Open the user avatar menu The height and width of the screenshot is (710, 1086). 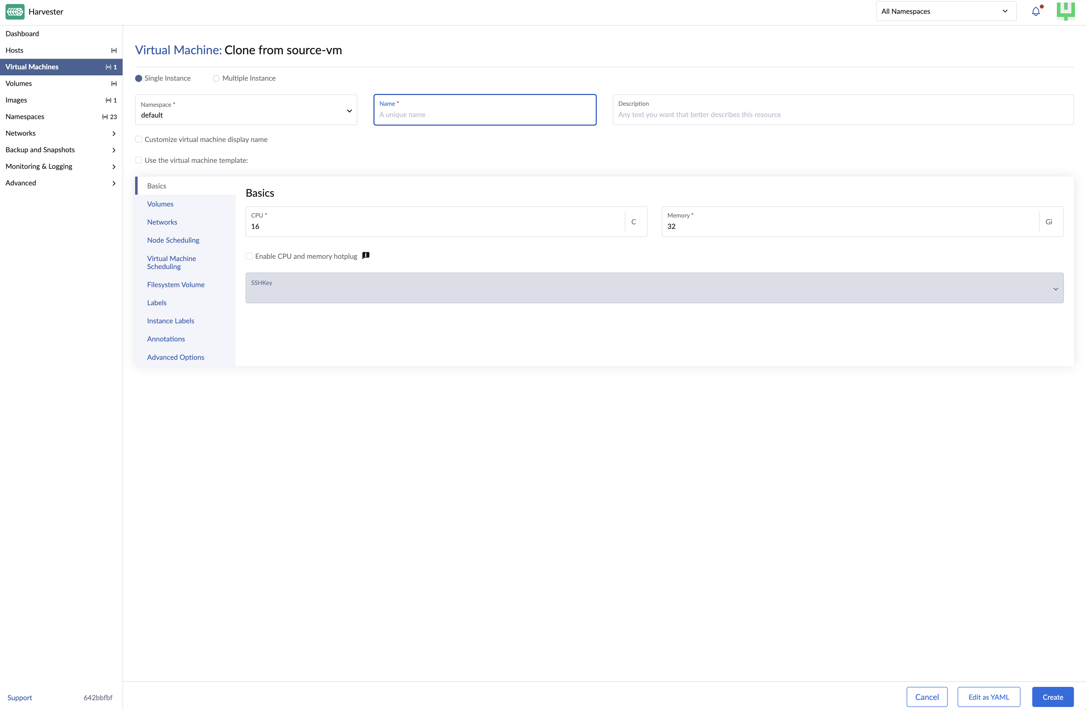click(1065, 11)
